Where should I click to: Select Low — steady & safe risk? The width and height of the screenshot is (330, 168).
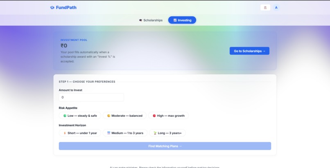(x=80, y=116)
